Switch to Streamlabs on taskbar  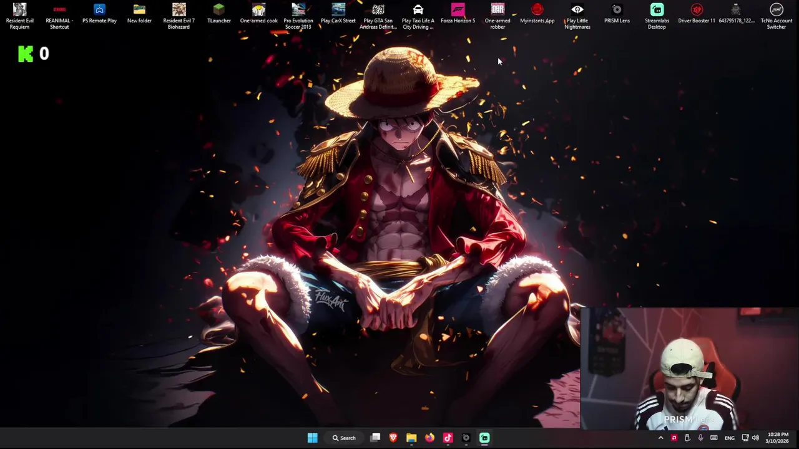484,438
